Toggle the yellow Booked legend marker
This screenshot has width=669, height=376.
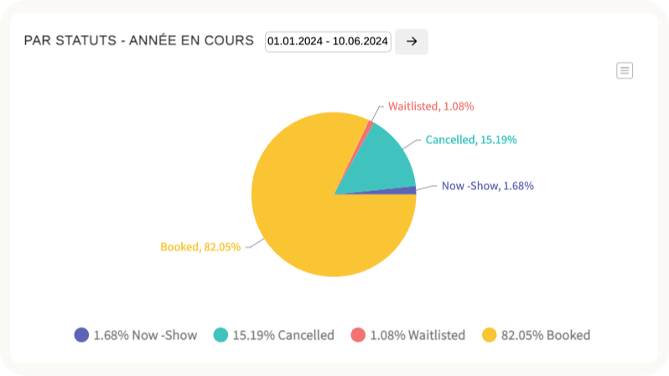[490, 335]
